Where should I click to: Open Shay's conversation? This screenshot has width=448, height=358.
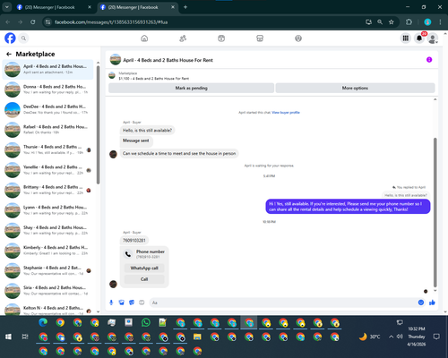48,230
